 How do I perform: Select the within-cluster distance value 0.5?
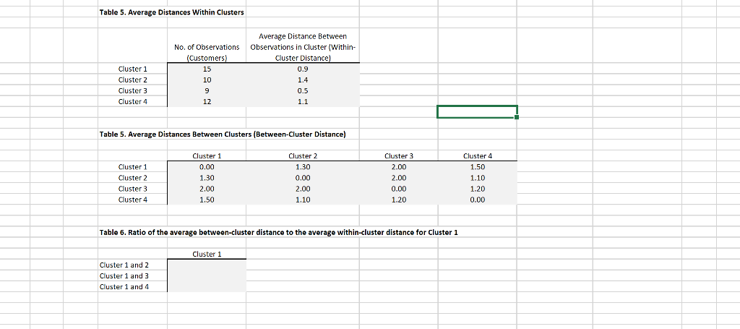303,90
